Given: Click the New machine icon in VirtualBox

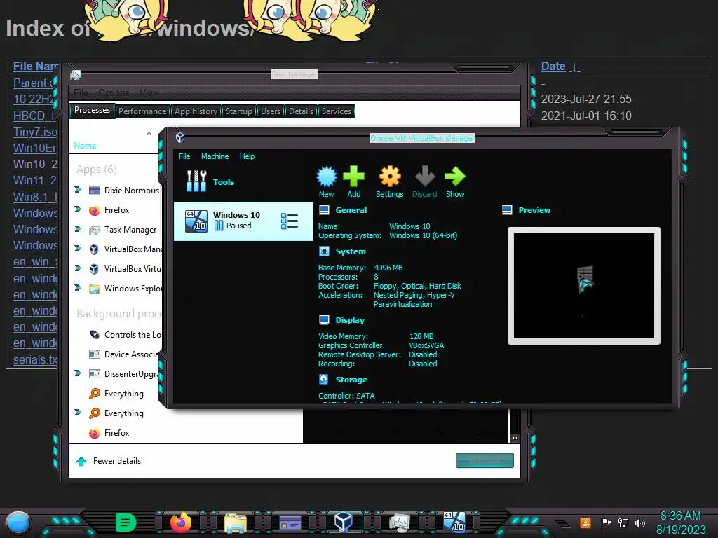Looking at the screenshot, I should click(327, 177).
